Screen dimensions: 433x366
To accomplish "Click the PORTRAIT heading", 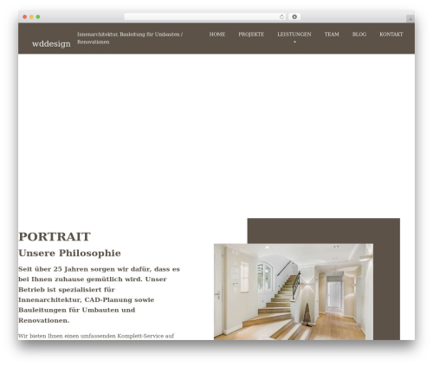I will pos(55,236).
